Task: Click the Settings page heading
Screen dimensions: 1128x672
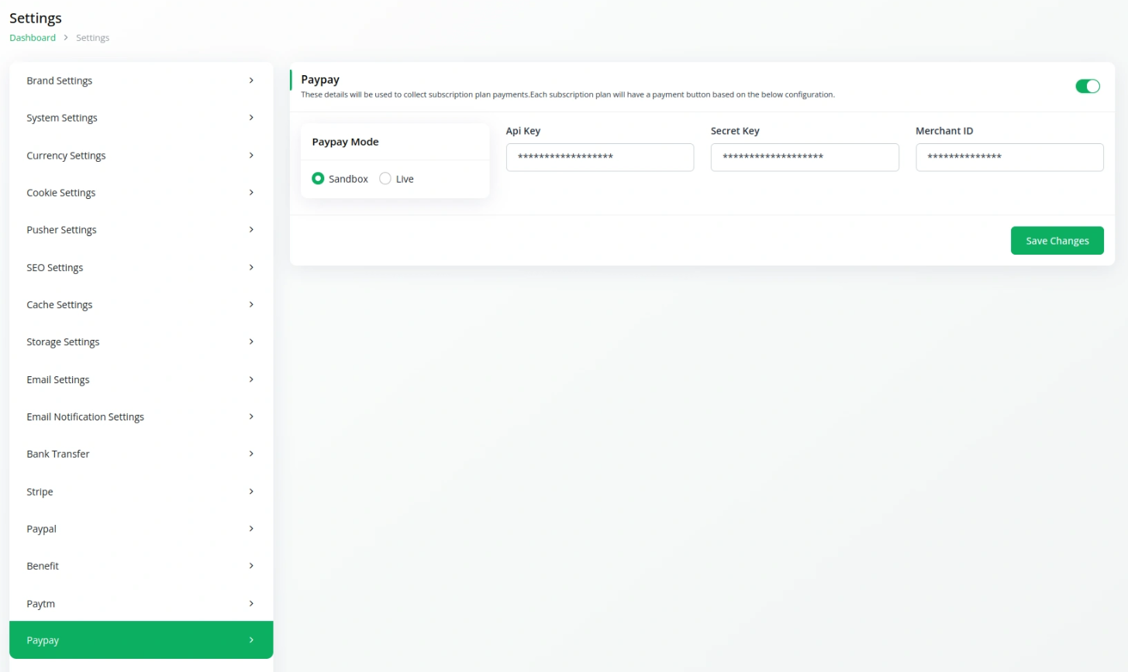Action: coord(36,19)
